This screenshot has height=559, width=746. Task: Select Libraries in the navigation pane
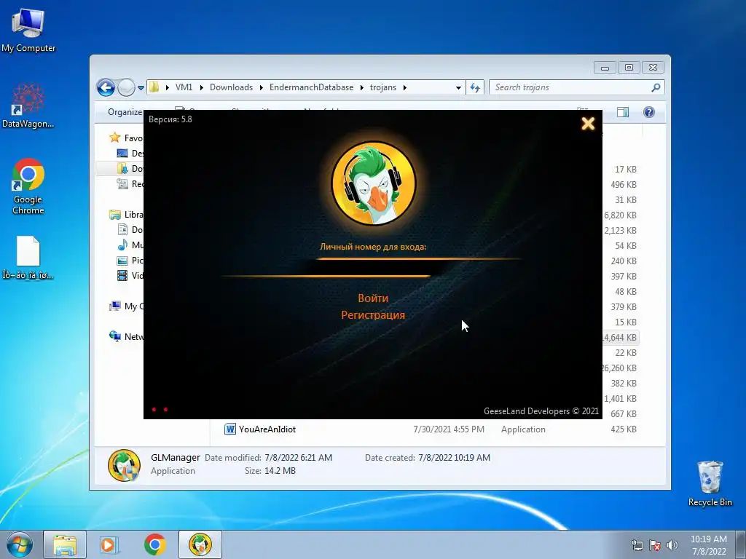[x=127, y=215]
